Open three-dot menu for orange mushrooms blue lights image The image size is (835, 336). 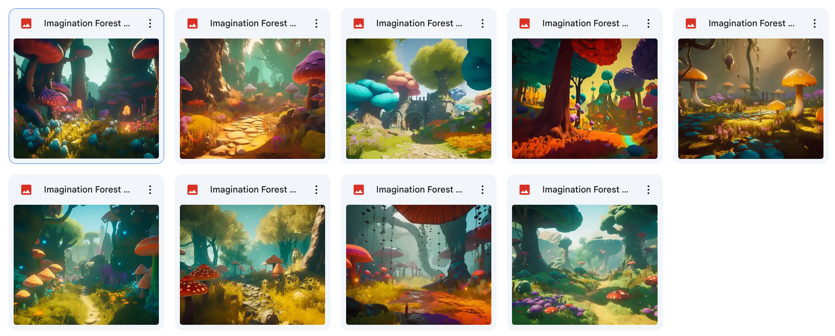tap(150, 190)
